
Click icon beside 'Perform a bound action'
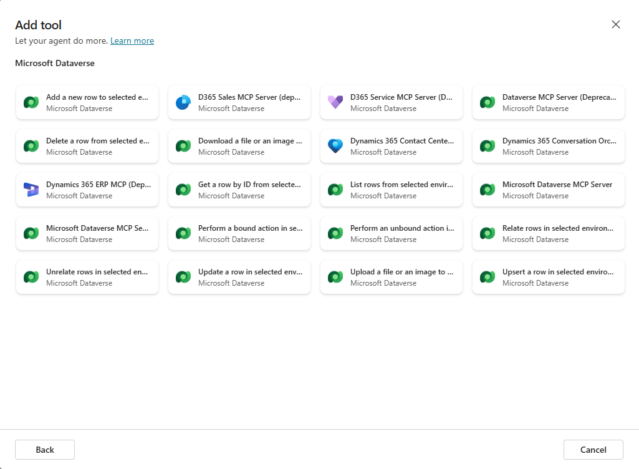point(183,233)
